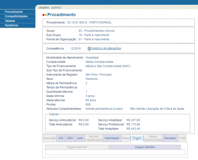Click the colored squares icon beside the Procedimento title
Viewport: 198px width, 160px height.
point(44,15)
